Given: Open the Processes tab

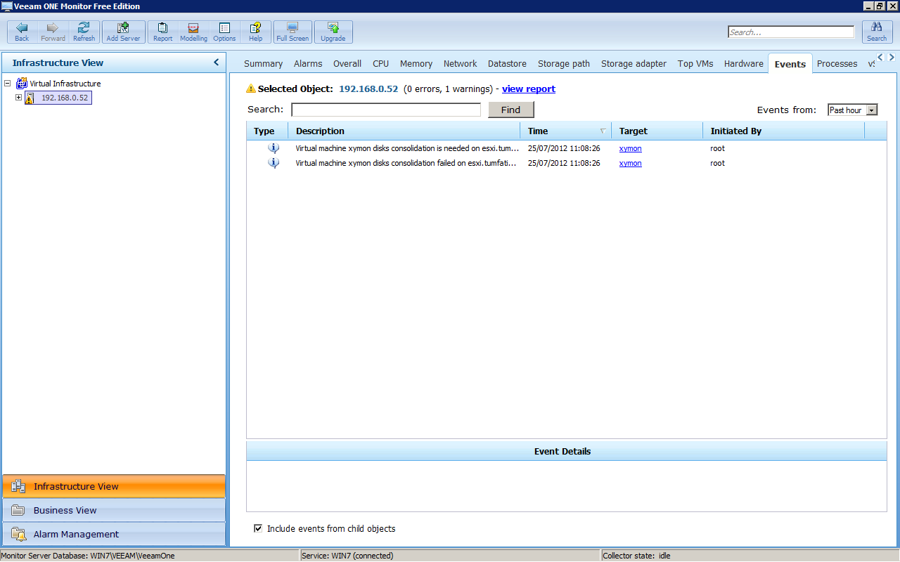Looking at the screenshot, I should point(837,63).
